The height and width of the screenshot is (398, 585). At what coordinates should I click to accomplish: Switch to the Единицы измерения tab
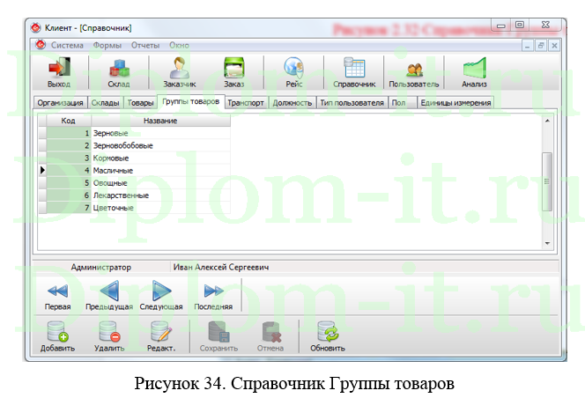455,102
